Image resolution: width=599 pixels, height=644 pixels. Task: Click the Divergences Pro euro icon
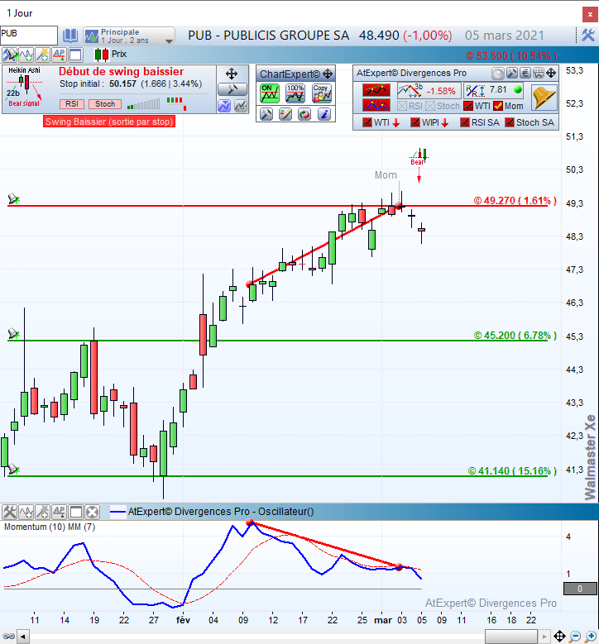point(525,73)
